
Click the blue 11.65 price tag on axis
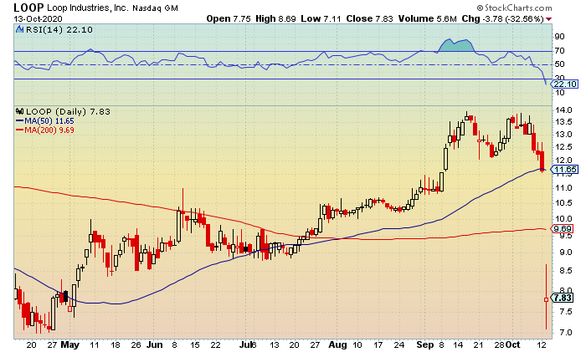(x=565, y=170)
